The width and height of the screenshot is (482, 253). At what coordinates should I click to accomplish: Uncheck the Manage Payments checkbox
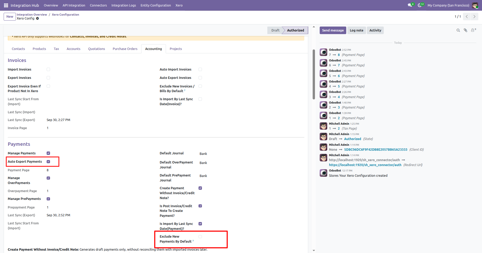pyautogui.click(x=48, y=153)
